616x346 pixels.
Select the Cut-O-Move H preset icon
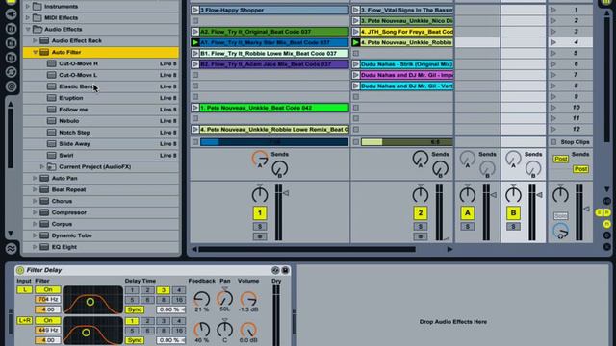click(51, 63)
